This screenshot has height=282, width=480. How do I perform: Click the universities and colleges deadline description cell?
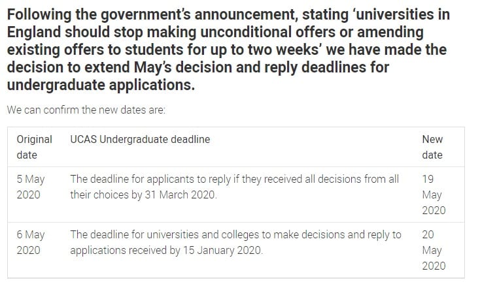pyautogui.click(x=235, y=242)
